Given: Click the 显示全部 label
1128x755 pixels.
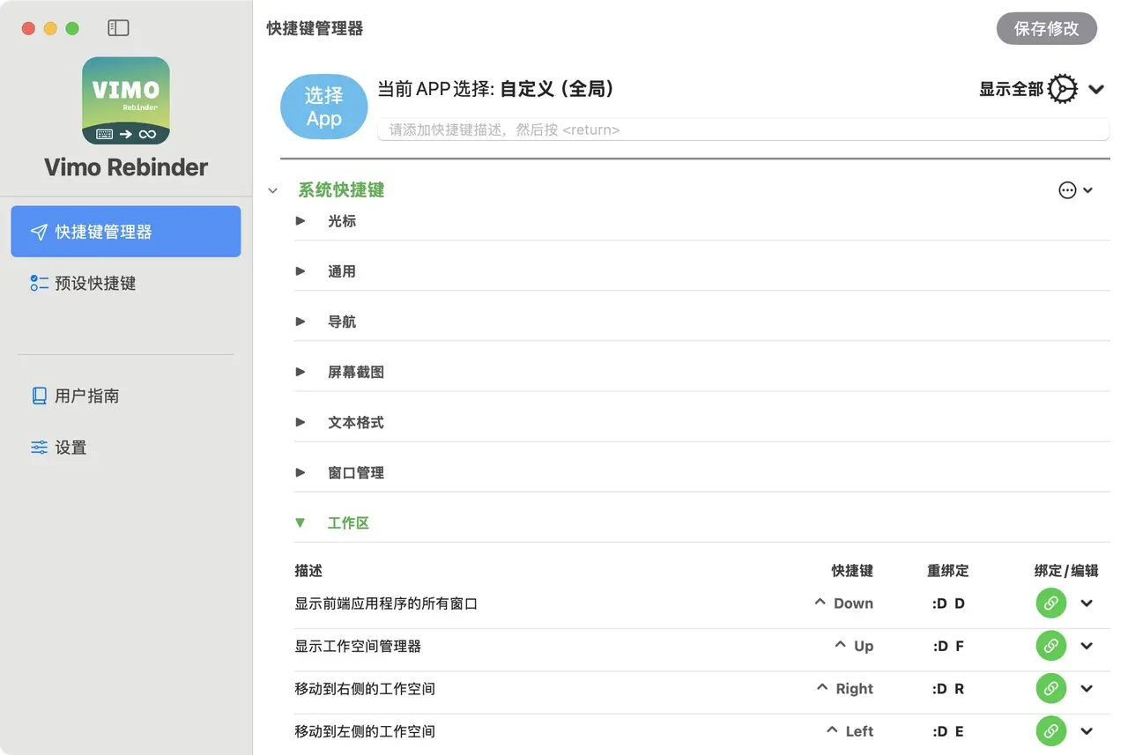Looking at the screenshot, I should (x=1011, y=89).
